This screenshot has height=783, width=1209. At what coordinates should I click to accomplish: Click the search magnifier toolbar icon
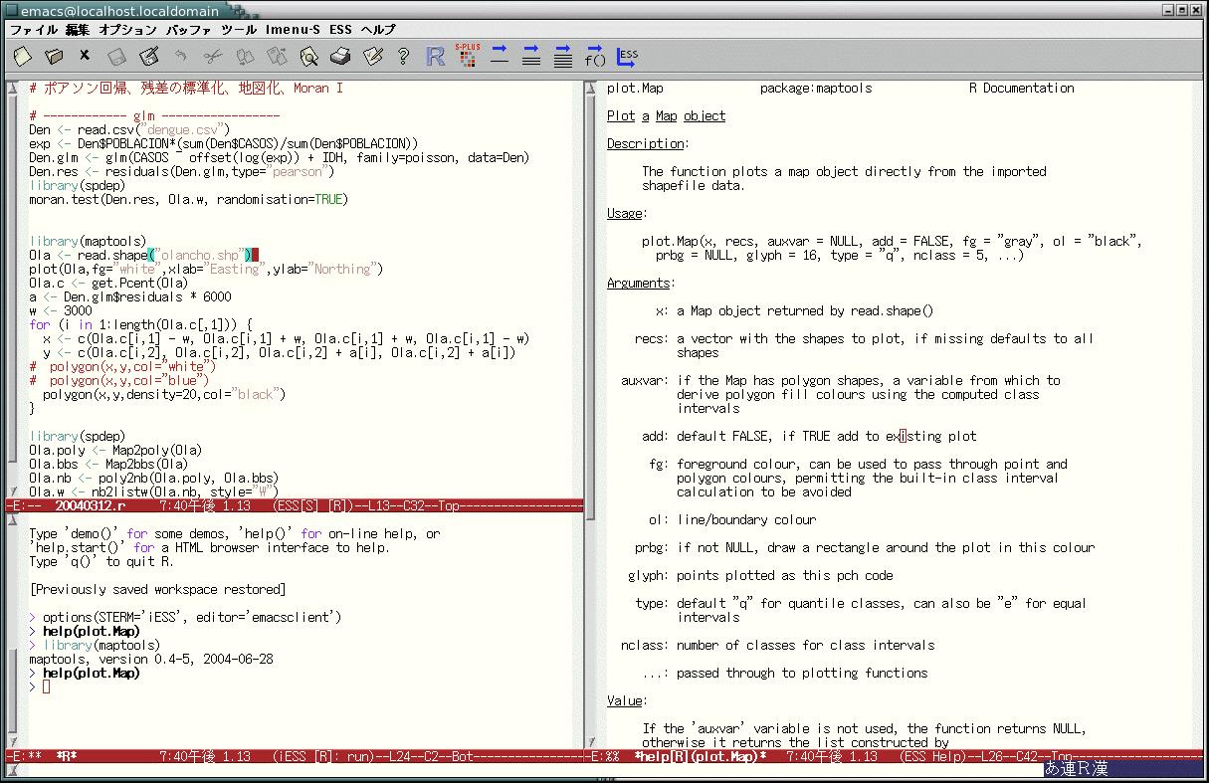308,57
